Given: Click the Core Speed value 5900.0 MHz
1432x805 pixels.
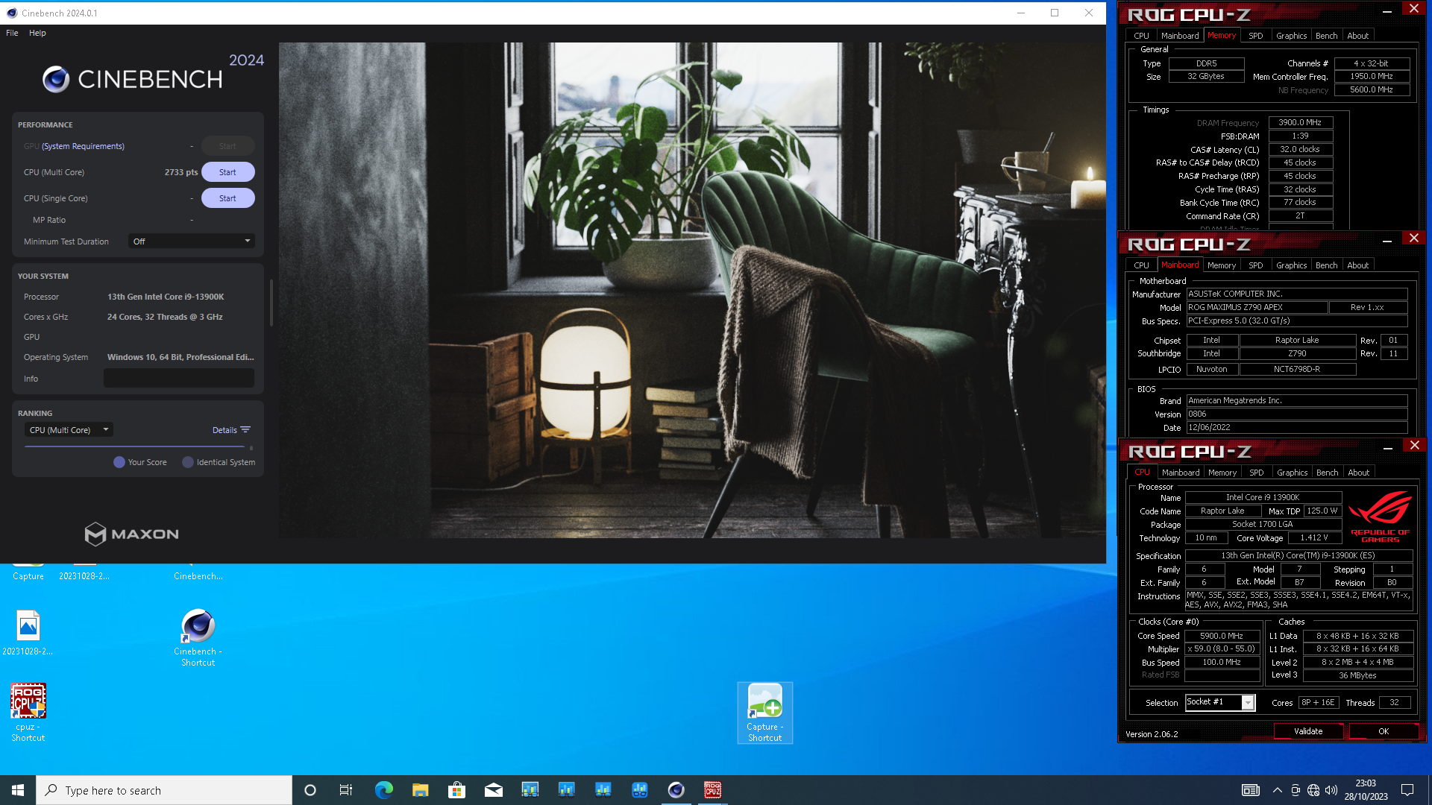Looking at the screenshot, I should (1222, 636).
